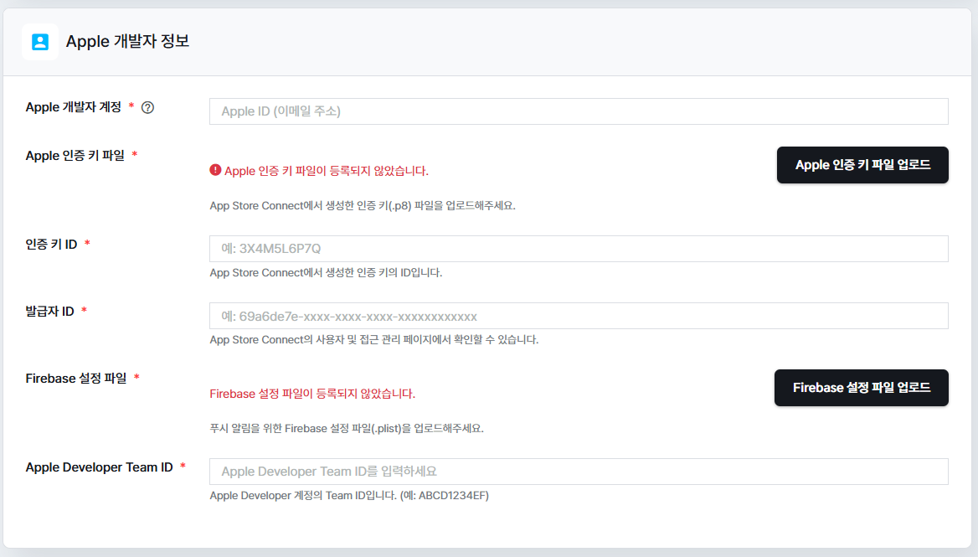Focus the Apple ID email input field
The width and height of the screenshot is (978, 557).
579,111
